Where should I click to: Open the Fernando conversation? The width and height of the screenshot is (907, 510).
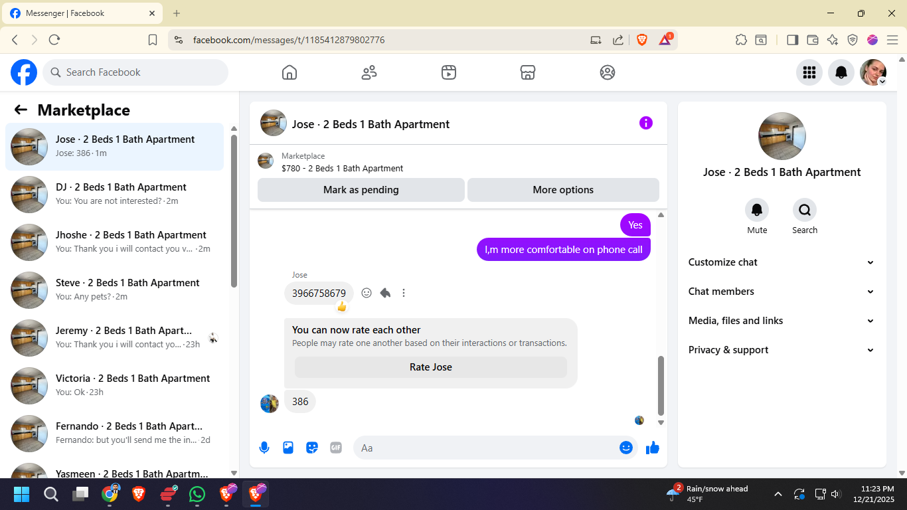pyautogui.click(x=115, y=434)
